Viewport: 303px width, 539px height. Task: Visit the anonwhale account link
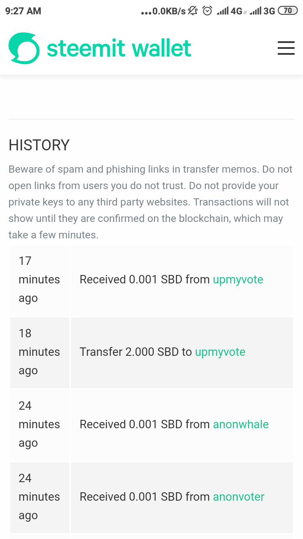tap(241, 424)
